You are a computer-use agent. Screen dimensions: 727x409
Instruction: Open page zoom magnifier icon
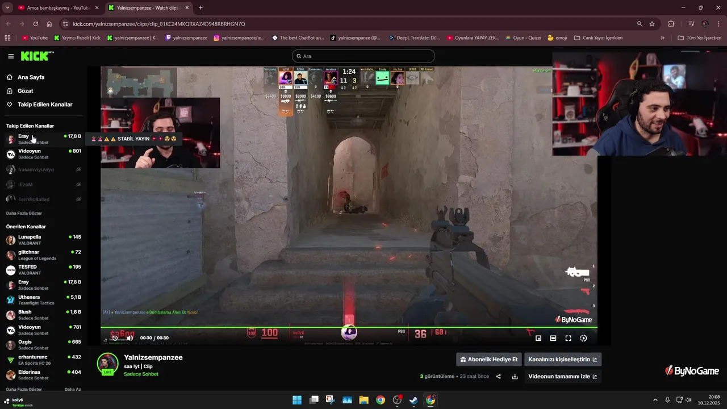pos(640,24)
